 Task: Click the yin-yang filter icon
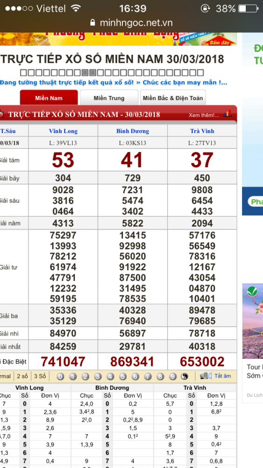pos(185,376)
